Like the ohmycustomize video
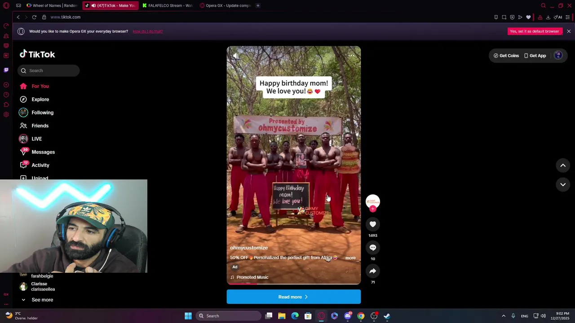The height and width of the screenshot is (323, 575). 373,224
